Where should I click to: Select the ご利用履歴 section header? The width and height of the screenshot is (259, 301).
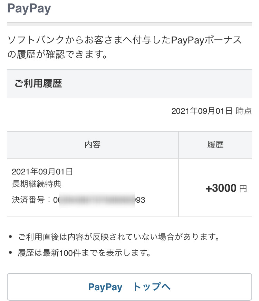tap(38, 83)
